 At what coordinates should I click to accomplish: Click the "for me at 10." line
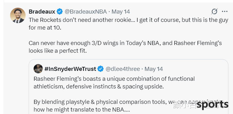45,28
